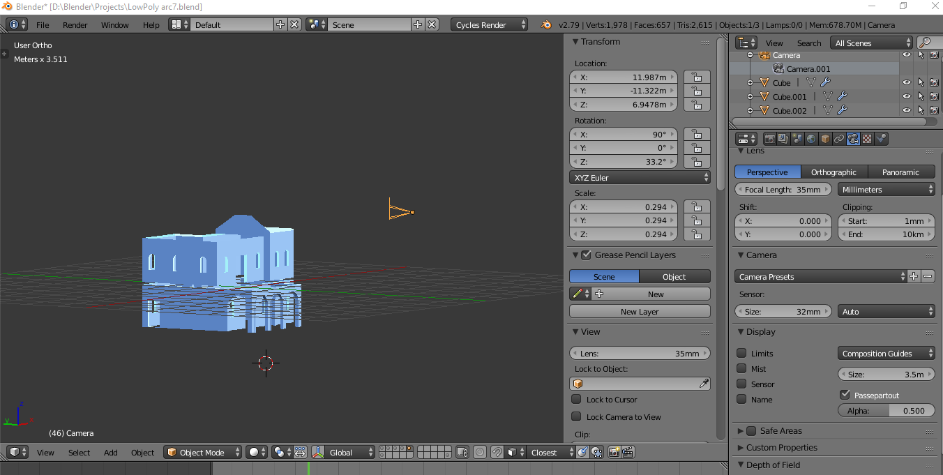Expand the Cube.001 tree item

750,97
